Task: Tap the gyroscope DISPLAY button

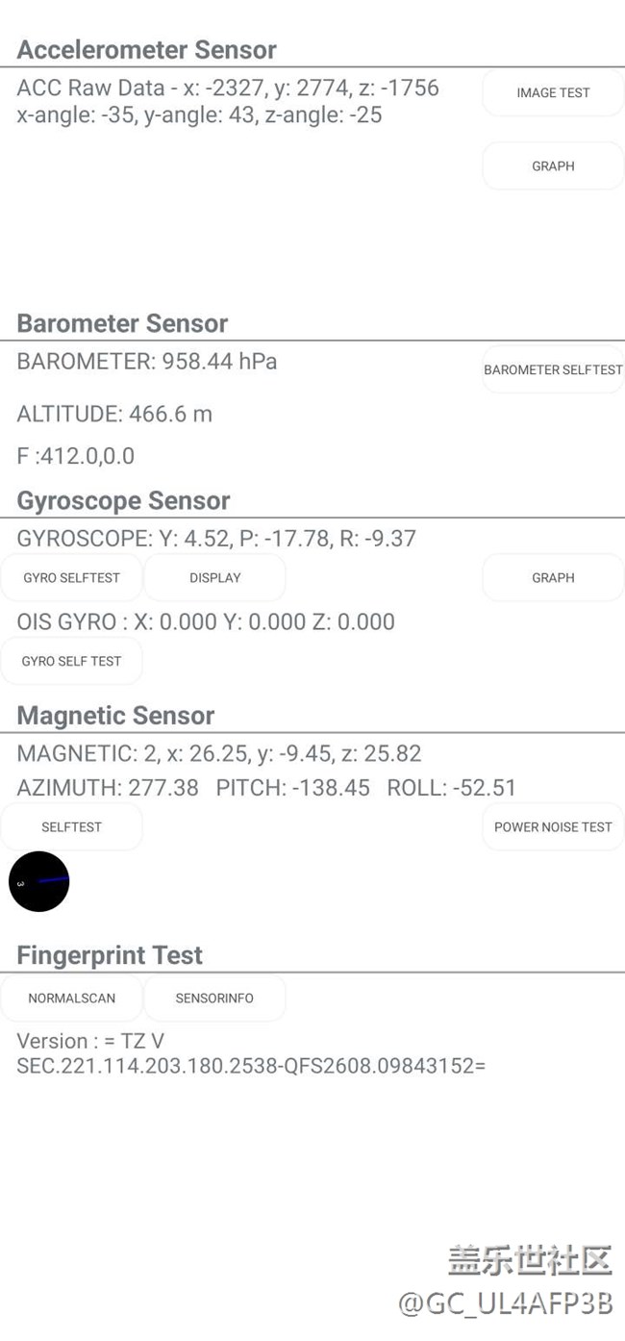Action: click(x=214, y=578)
